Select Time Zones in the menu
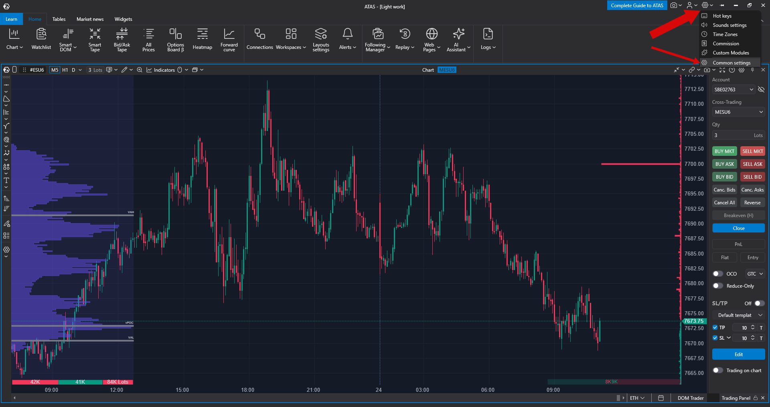This screenshot has height=407, width=770. coord(730,34)
